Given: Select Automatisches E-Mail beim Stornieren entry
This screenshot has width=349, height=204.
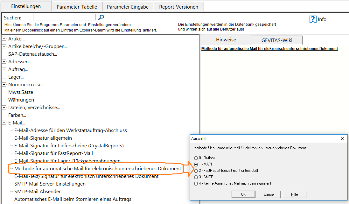Looking at the screenshot, I should [x=73, y=199].
